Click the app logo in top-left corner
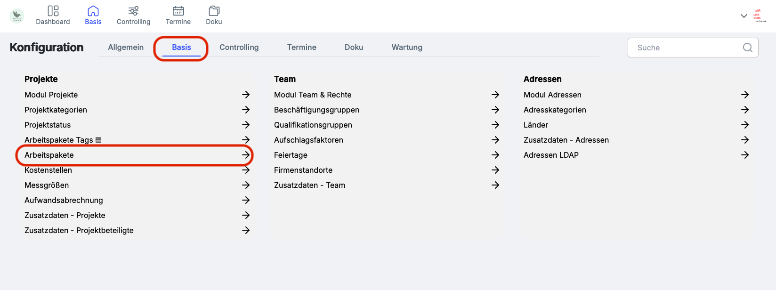Image resolution: width=776 pixels, height=290 pixels. 17,16
